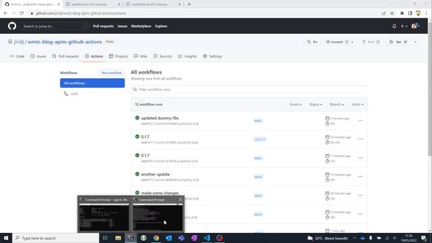
Task: Open the 'made some changes' workflow run
Action: 160,193
